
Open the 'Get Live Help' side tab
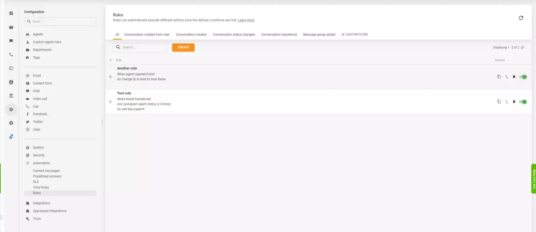point(534,179)
